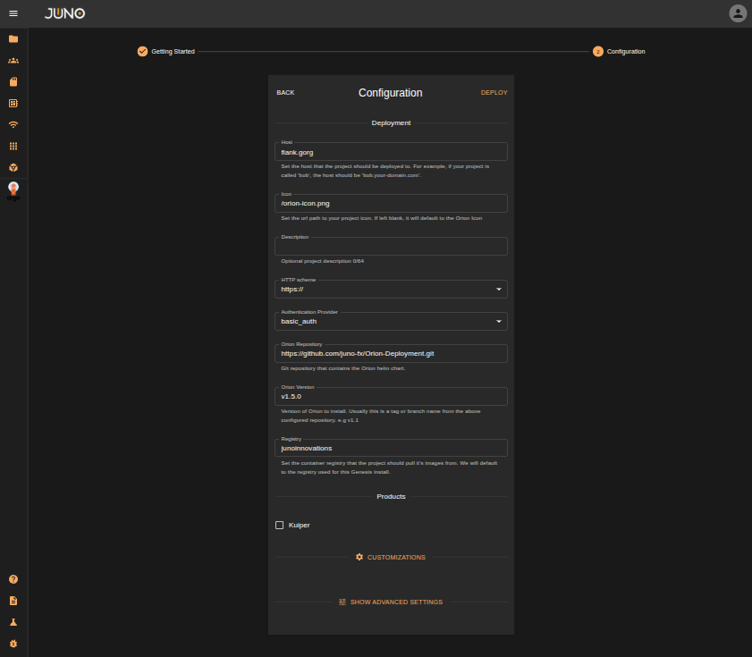Open the Authentication Provider dropdown
This screenshot has height=657, width=752.
click(499, 321)
